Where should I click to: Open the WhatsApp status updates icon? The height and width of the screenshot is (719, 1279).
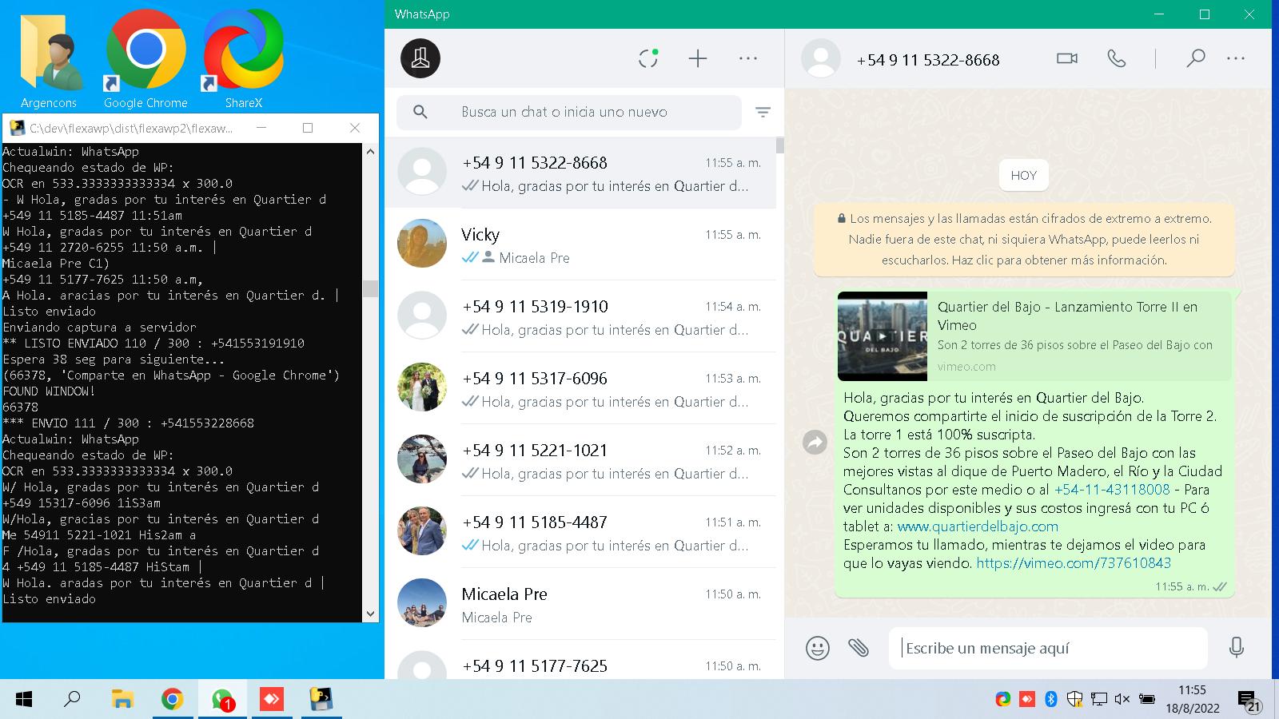click(x=648, y=58)
